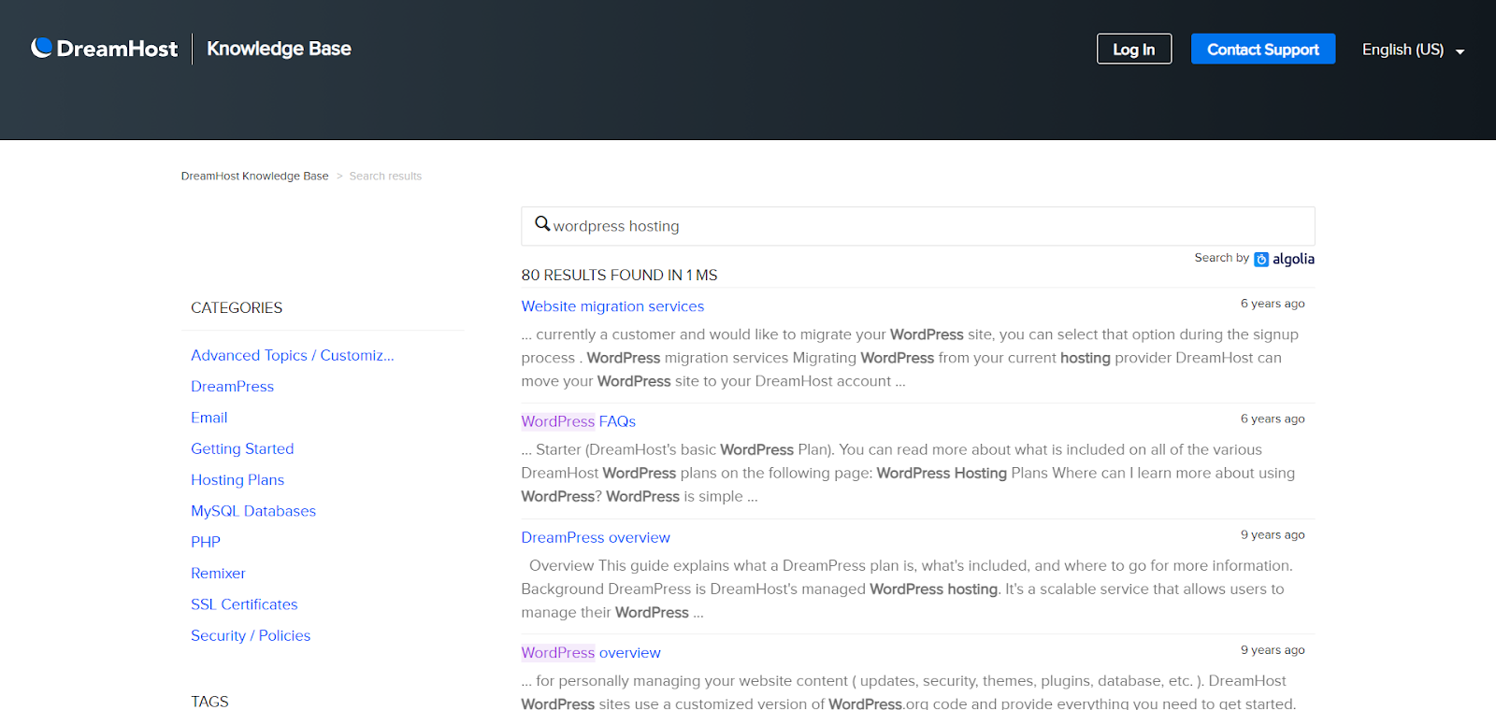Click 6 years ago beside Website migration services
The height and width of the screenshot is (710, 1496).
1273,304
